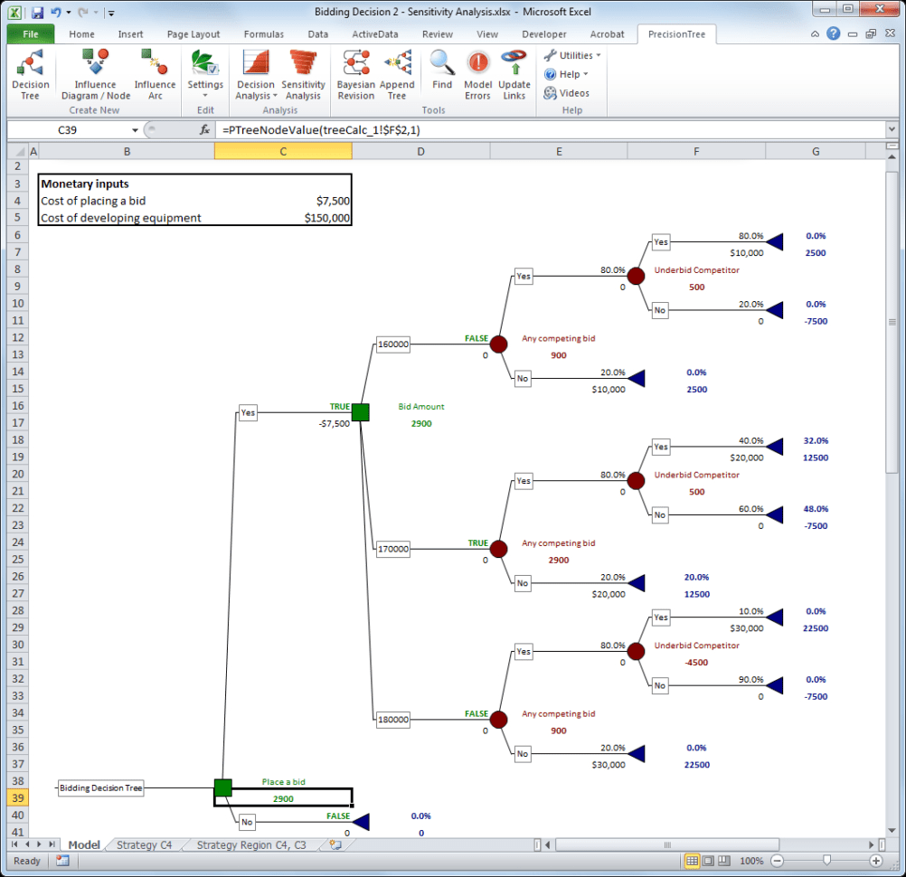Image resolution: width=906 pixels, height=877 pixels.
Task: Run Bayesian Revision
Action: point(355,72)
